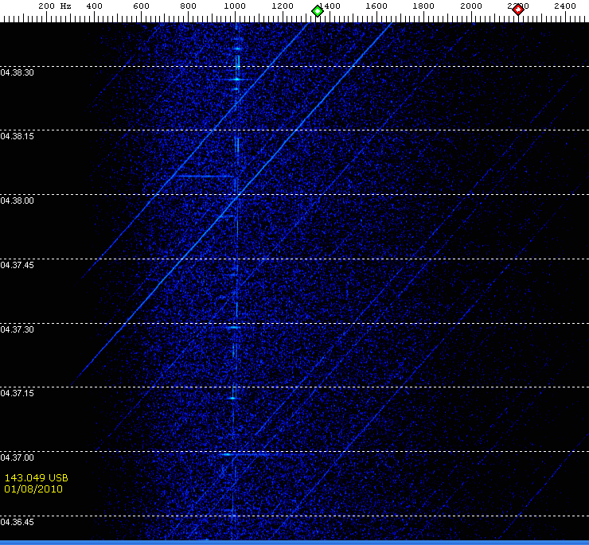
Task: Click the 400 frequency scale label
Action: point(94,6)
